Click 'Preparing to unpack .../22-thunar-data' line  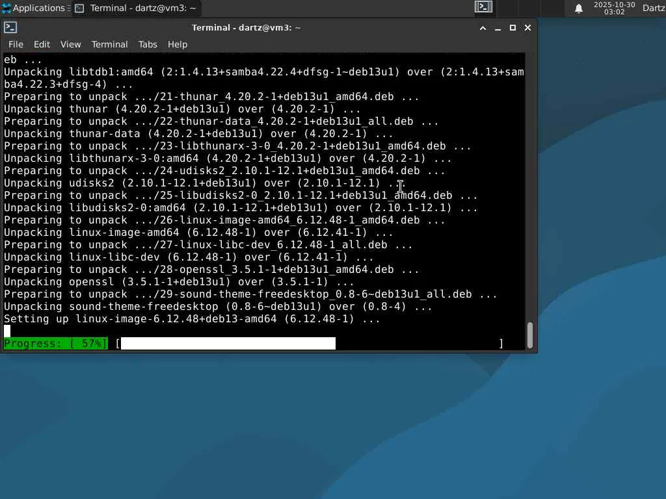(x=221, y=122)
